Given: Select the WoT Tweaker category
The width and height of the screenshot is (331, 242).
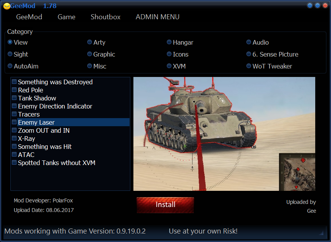Looking at the screenshot, I should point(249,66).
